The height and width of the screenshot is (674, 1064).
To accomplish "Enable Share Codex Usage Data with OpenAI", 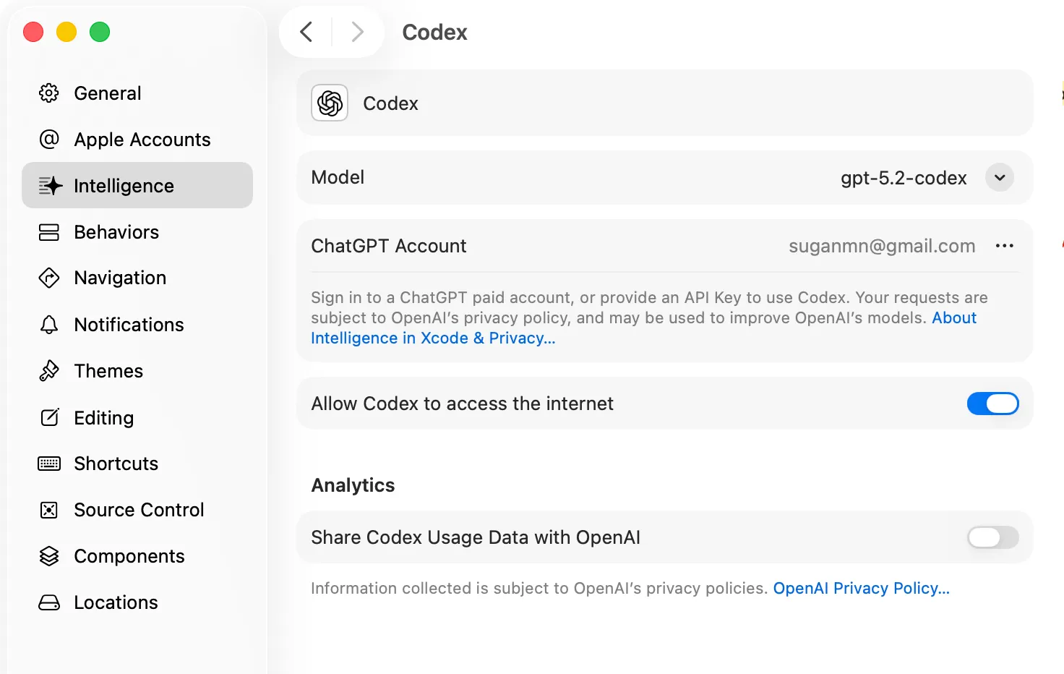I will 992,537.
